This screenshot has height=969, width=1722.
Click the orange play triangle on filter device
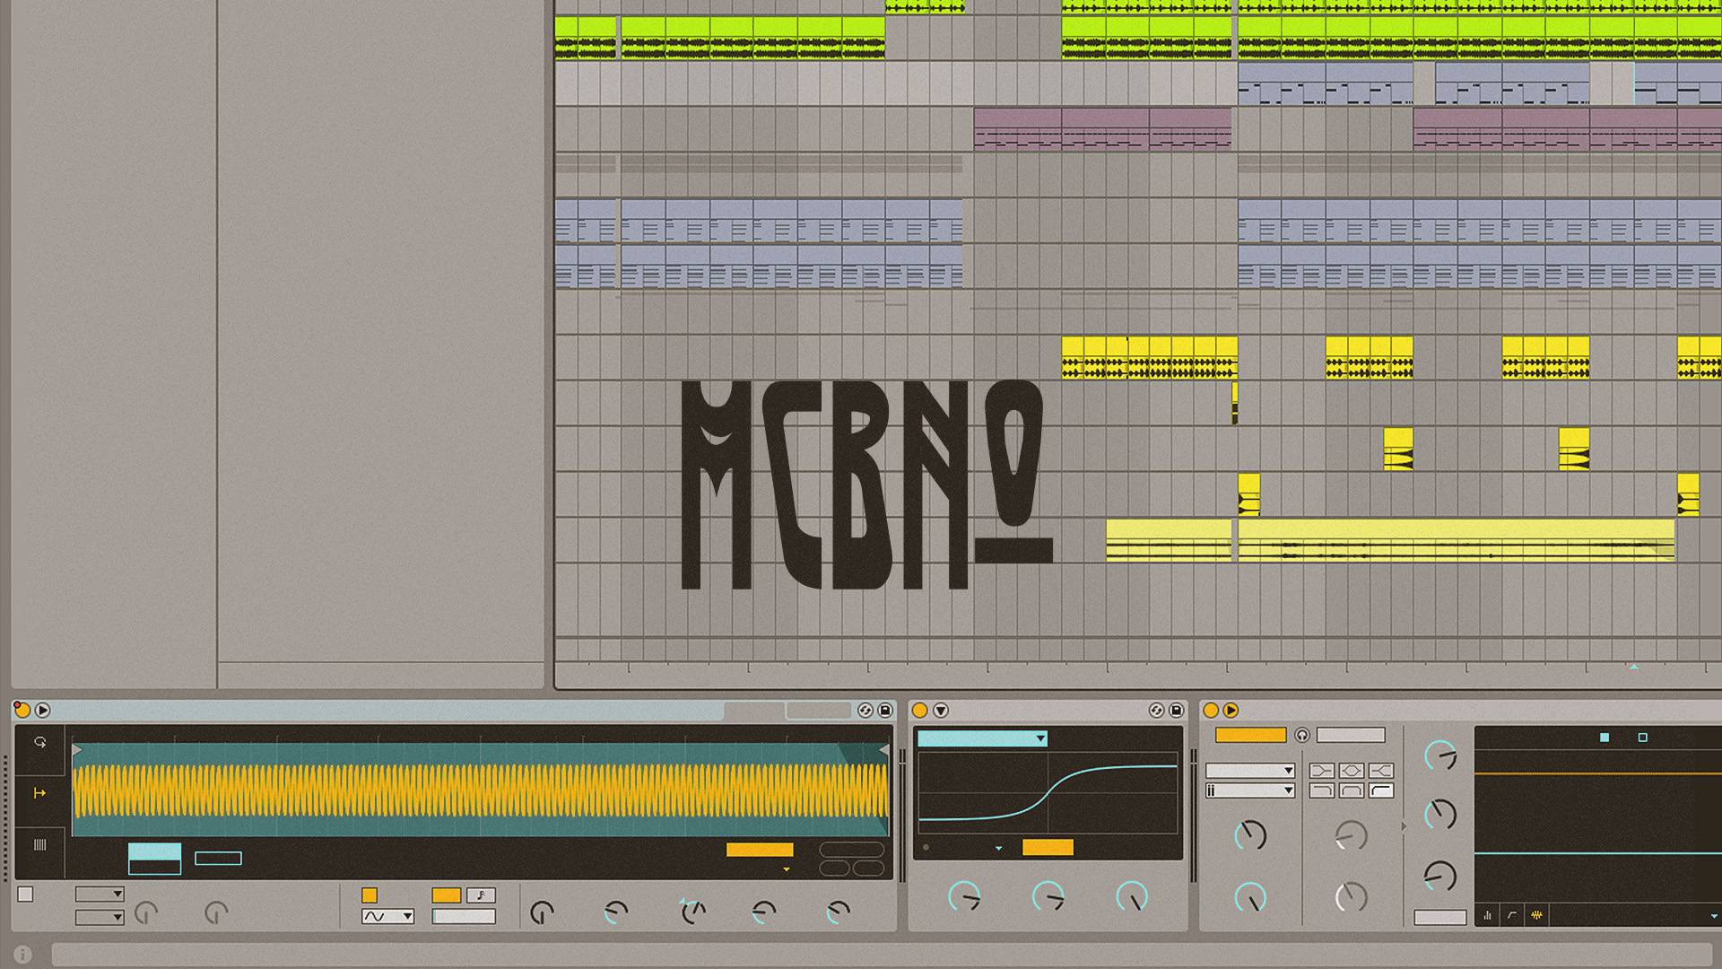tap(1231, 711)
